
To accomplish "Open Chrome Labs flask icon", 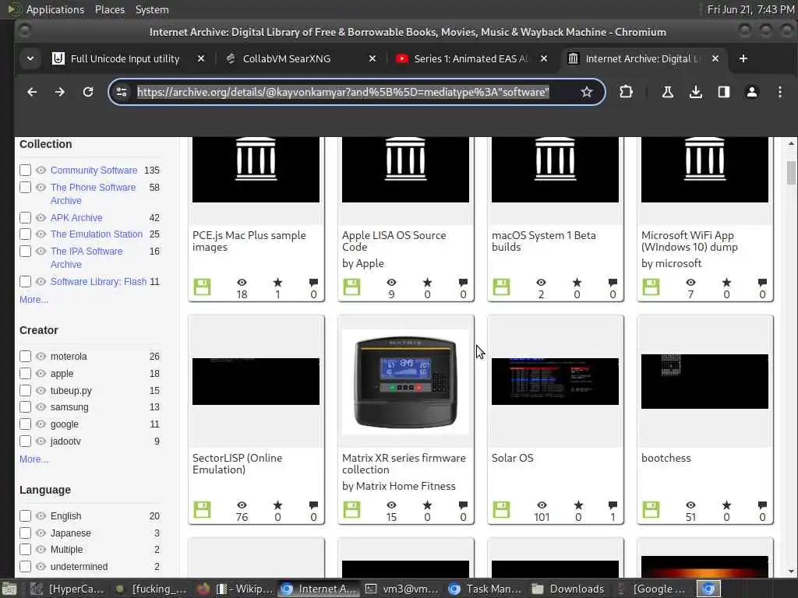I will (x=667, y=92).
